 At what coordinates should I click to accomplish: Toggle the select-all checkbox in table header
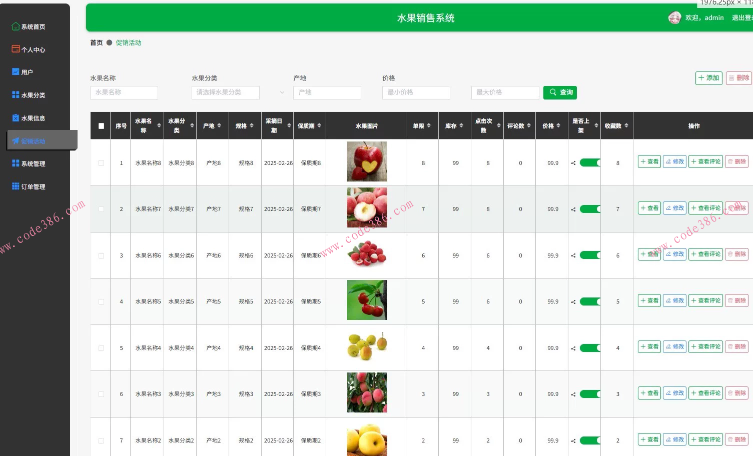coord(100,125)
